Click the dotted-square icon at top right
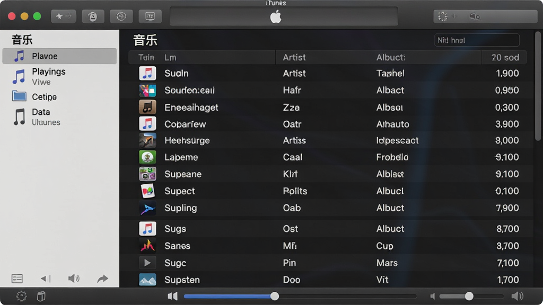The image size is (543, 305). 443,16
